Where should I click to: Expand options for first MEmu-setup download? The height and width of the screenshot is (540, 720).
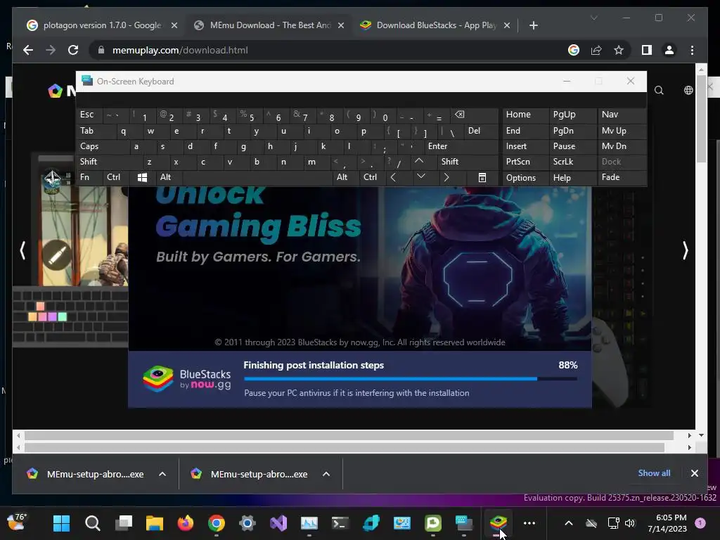[x=162, y=474]
